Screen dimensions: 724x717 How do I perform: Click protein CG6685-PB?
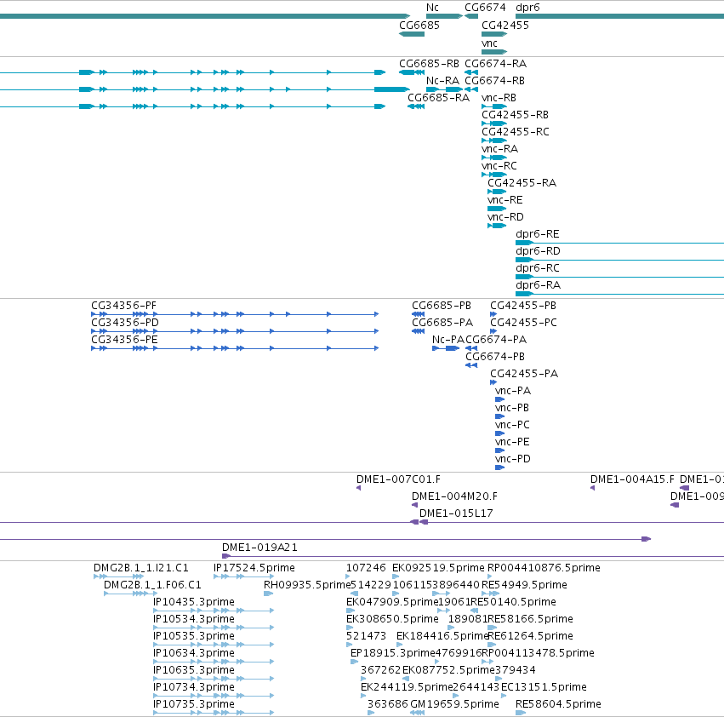[x=442, y=306]
